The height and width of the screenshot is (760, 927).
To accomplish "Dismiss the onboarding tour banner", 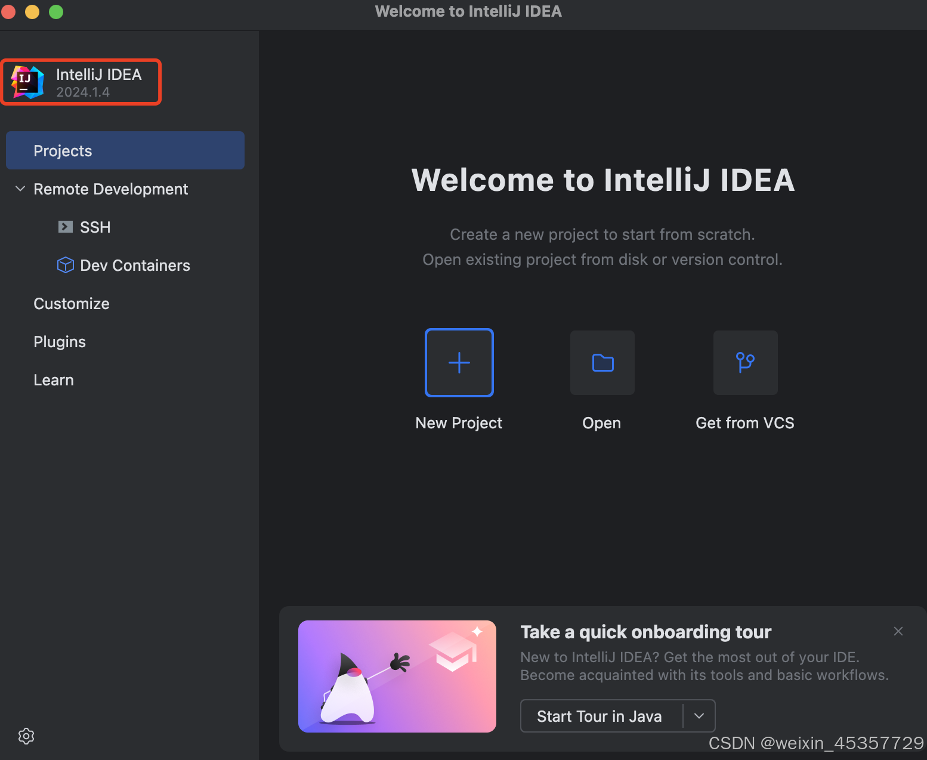I will pyautogui.click(x=898, y=631).
